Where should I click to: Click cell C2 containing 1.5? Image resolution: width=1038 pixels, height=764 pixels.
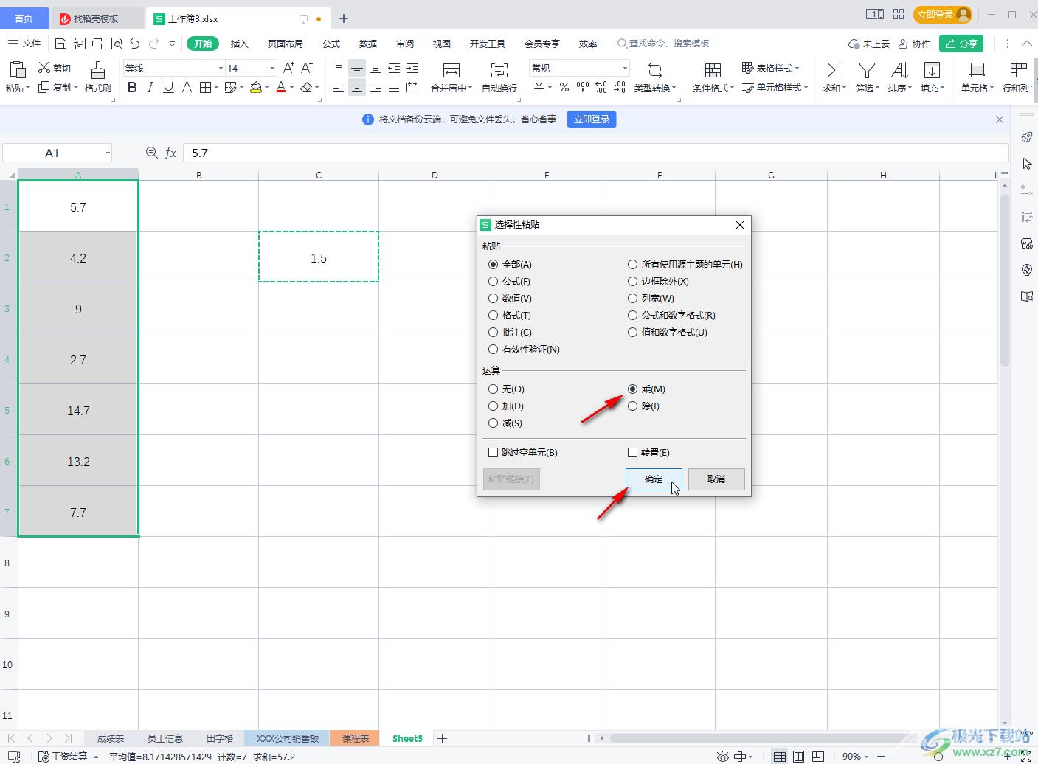click(x=319, y=257)
